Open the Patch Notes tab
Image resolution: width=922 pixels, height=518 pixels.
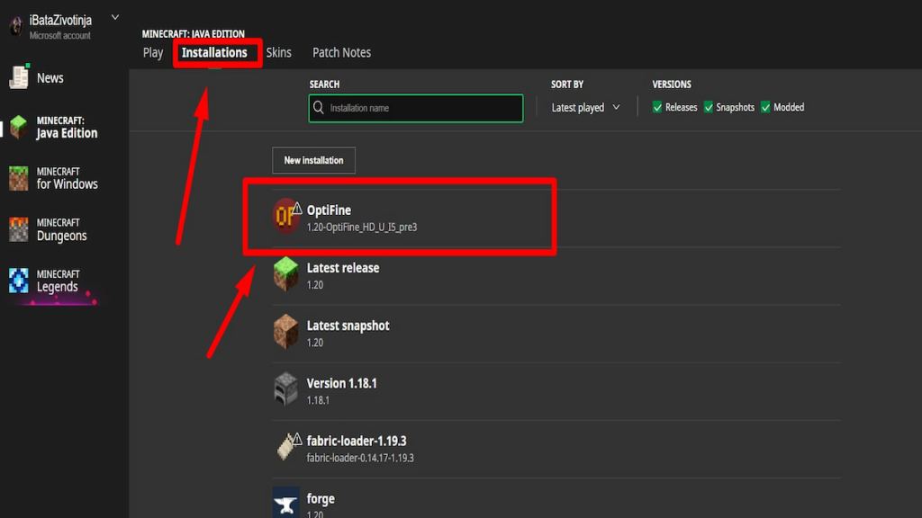[341, 52]
